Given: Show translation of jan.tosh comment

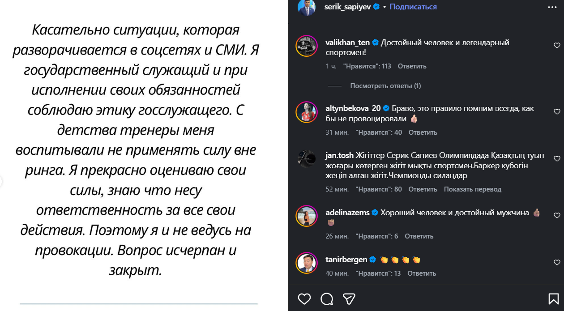Looking at the screenshot, I should coord(472,189).
